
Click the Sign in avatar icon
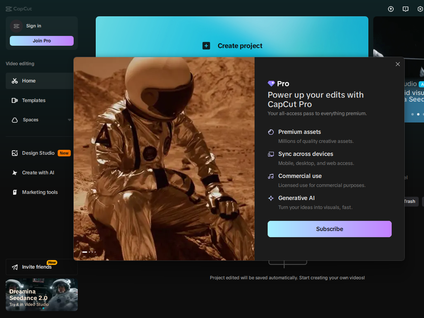(x=16, y=26)
